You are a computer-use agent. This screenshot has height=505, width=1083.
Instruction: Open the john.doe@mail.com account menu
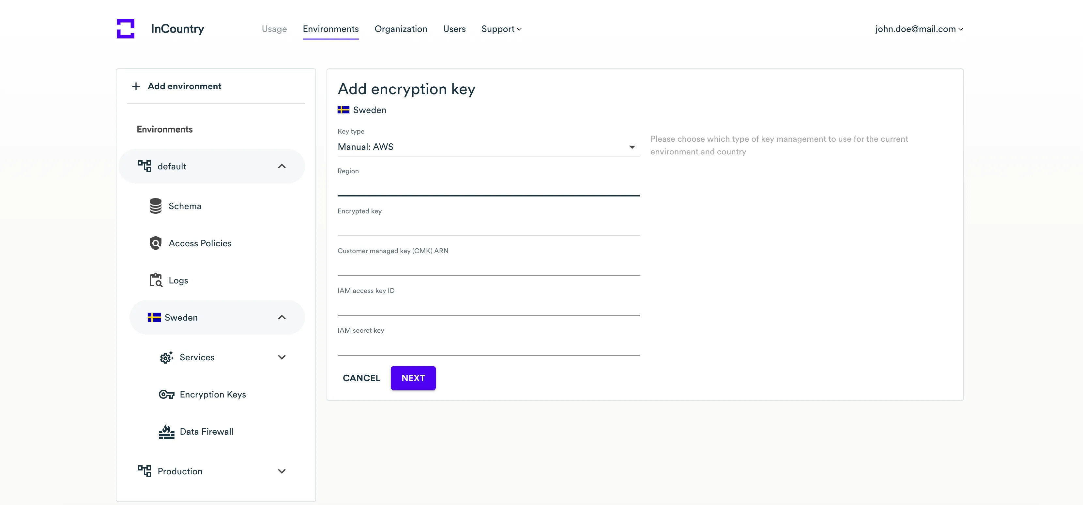click(919, 29)
